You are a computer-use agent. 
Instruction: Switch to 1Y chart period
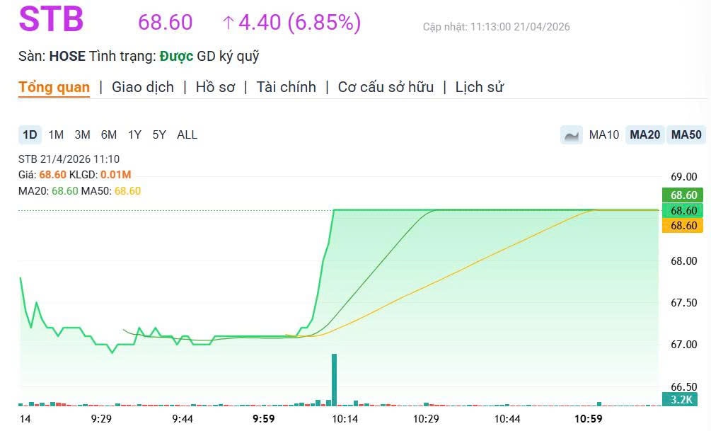tap(134, 134)
